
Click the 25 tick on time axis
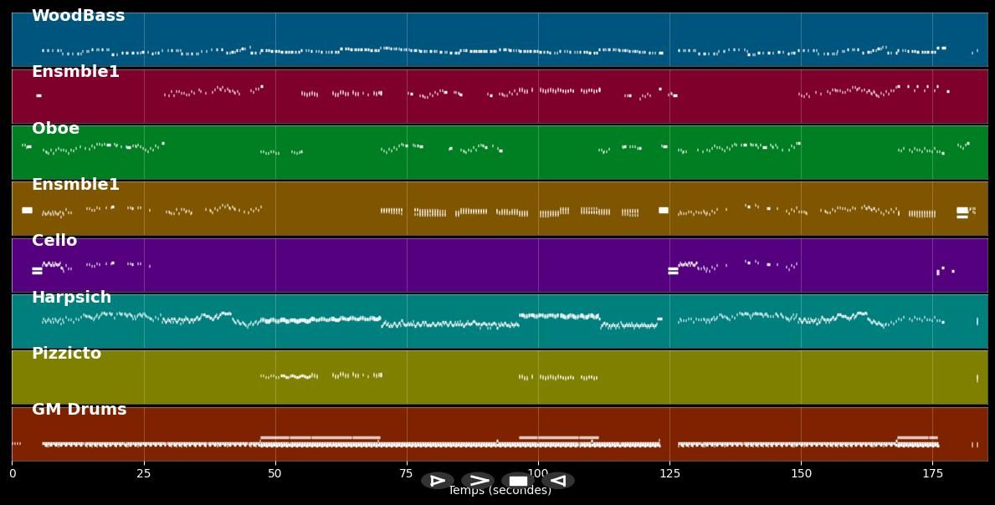click(144, 473)
